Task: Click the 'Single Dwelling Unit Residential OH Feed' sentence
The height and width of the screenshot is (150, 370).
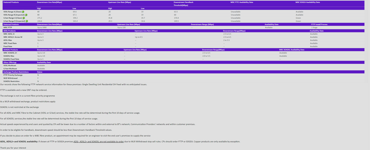Action: (74, 84)
